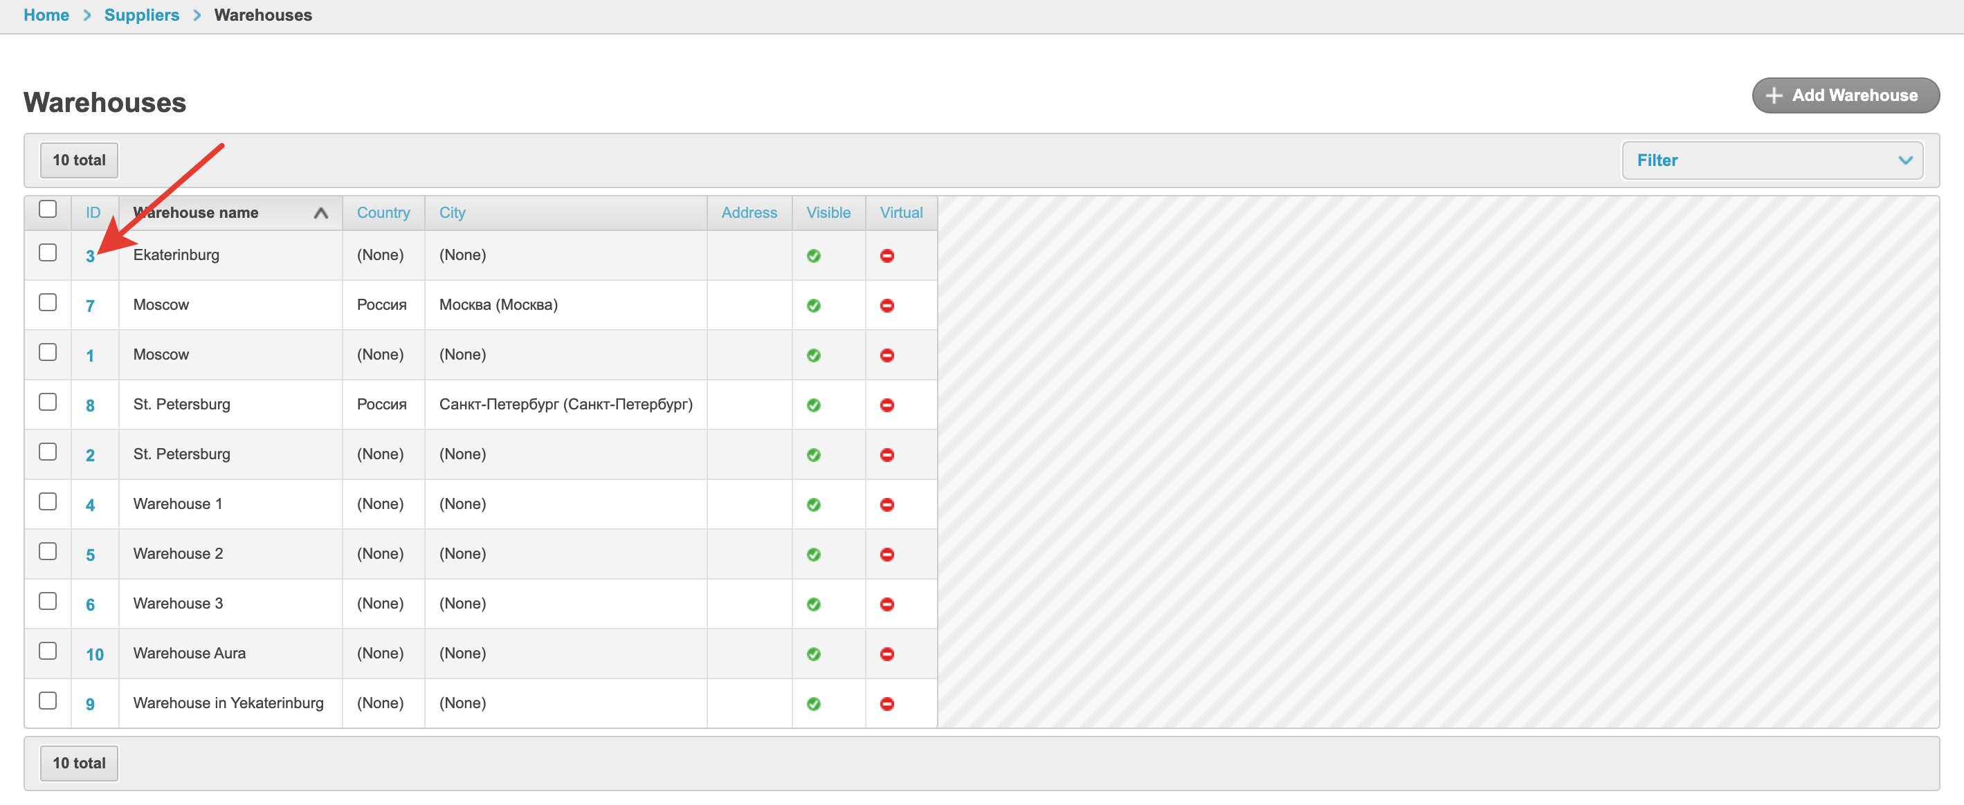Click green visible icon for Ekaterinburg row
Screen dimensions: 1964x805
(814, 256)
